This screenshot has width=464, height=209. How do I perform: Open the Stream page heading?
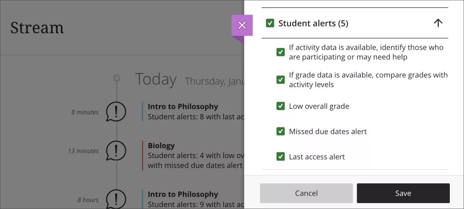37,27
